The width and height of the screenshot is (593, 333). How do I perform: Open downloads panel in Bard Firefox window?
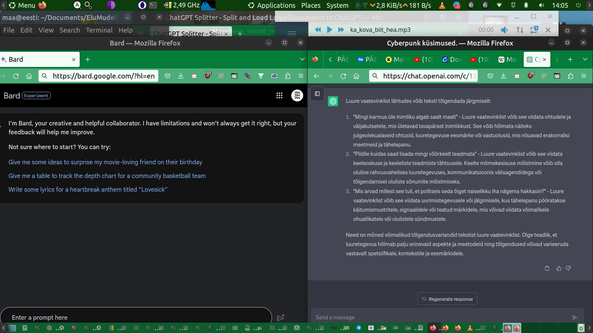coord(181,76)
